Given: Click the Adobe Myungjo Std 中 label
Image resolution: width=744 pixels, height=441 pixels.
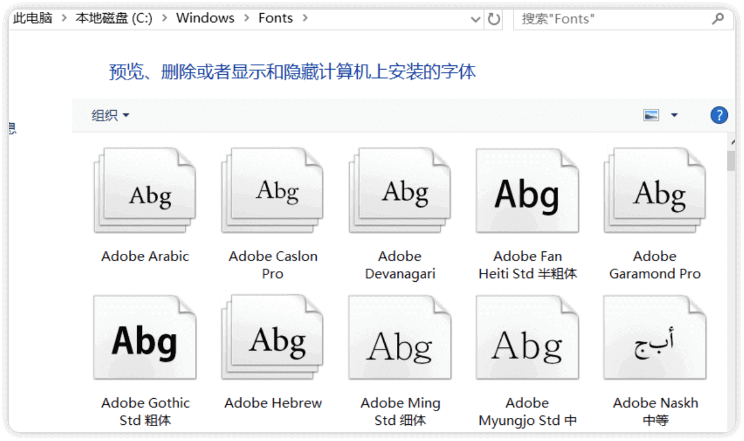Looking at the screenshot, I should (528, 411).
